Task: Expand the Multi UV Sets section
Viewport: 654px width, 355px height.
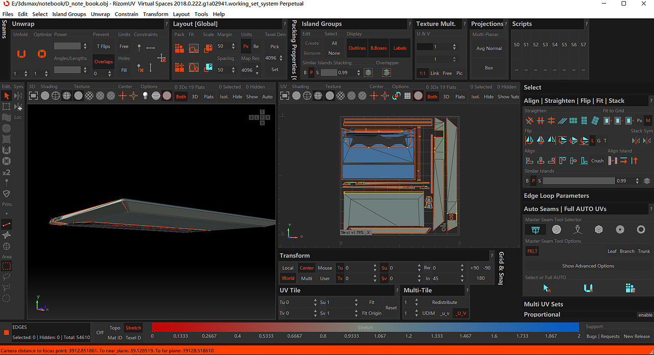Action: click(x=544, y=304)
